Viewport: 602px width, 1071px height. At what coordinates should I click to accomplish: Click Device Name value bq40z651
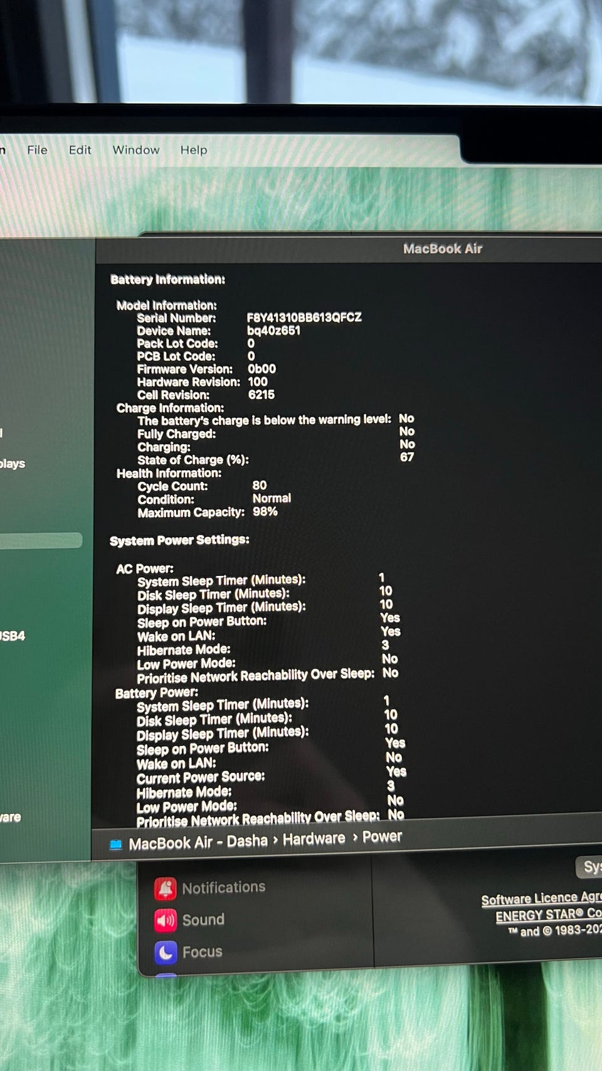273,331
